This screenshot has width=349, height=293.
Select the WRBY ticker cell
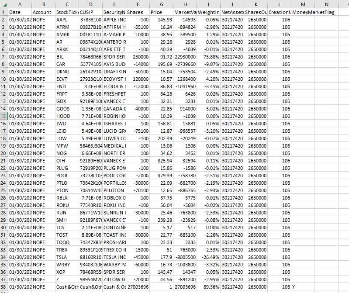67,265
